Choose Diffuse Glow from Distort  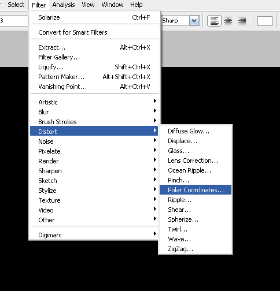click(x=196, y=131)
